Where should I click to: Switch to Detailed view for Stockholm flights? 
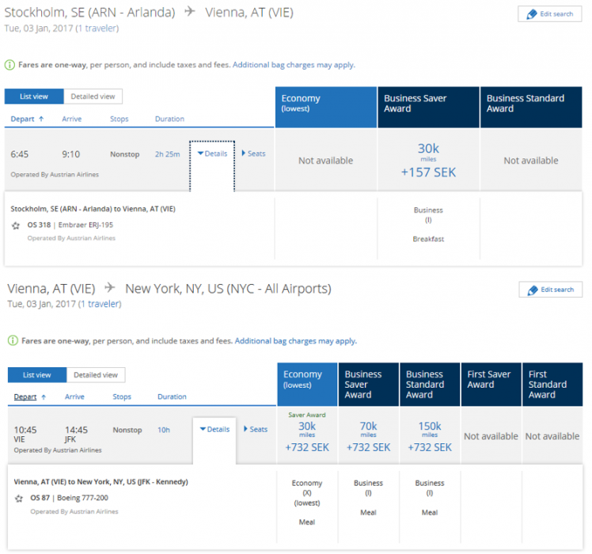click(x=93, y=97)
